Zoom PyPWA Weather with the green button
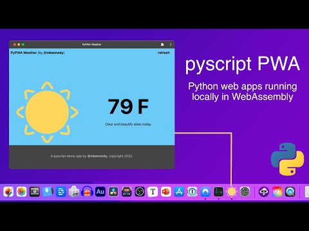The height and width of the screenshot is (231, 309). 23,44
